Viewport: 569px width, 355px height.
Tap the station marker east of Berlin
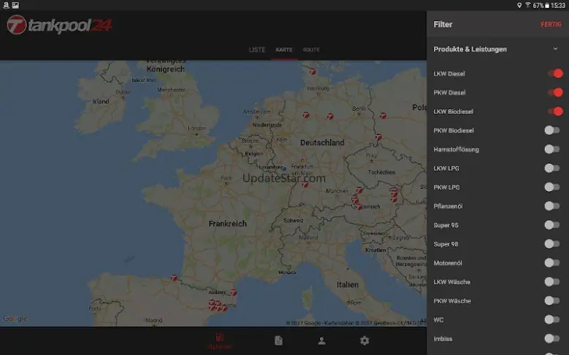[x=383, y=116]
